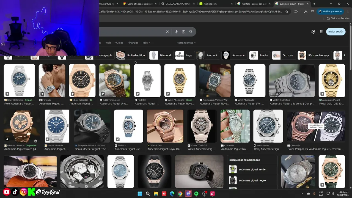The height and width of the screenshot is (198, 352).
Task: Expand the Más search filter menu
Action: click(x=146, y=43)
